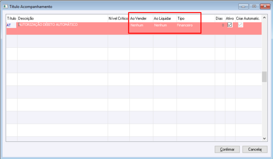Minimize the Título Acompanhamento window
Viewport: 273px width, 159px height.
tap(243, 6)
